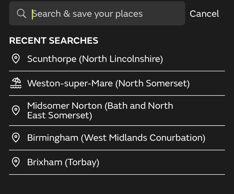Click the magnifying glass search icon

click(x=21, y=13)
